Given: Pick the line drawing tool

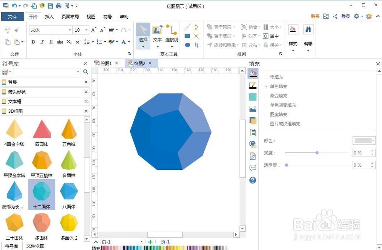Looking at the screenshot, I should pyautogui.click(x=187, y=27).
